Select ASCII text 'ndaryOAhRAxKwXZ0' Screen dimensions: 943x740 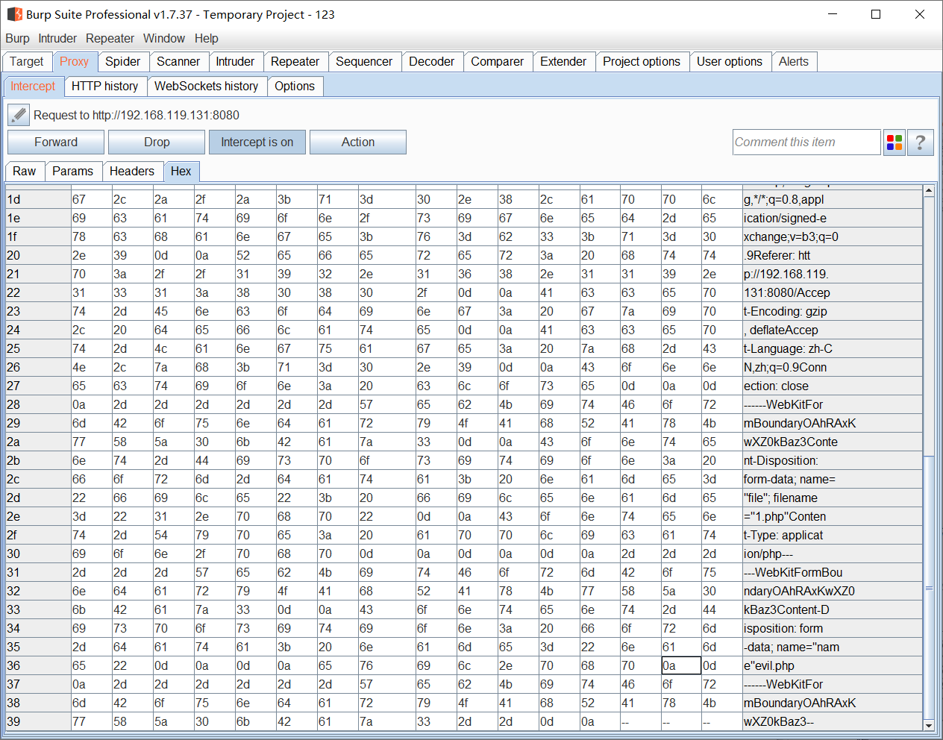pyautogui.click(x=799, y=591)
